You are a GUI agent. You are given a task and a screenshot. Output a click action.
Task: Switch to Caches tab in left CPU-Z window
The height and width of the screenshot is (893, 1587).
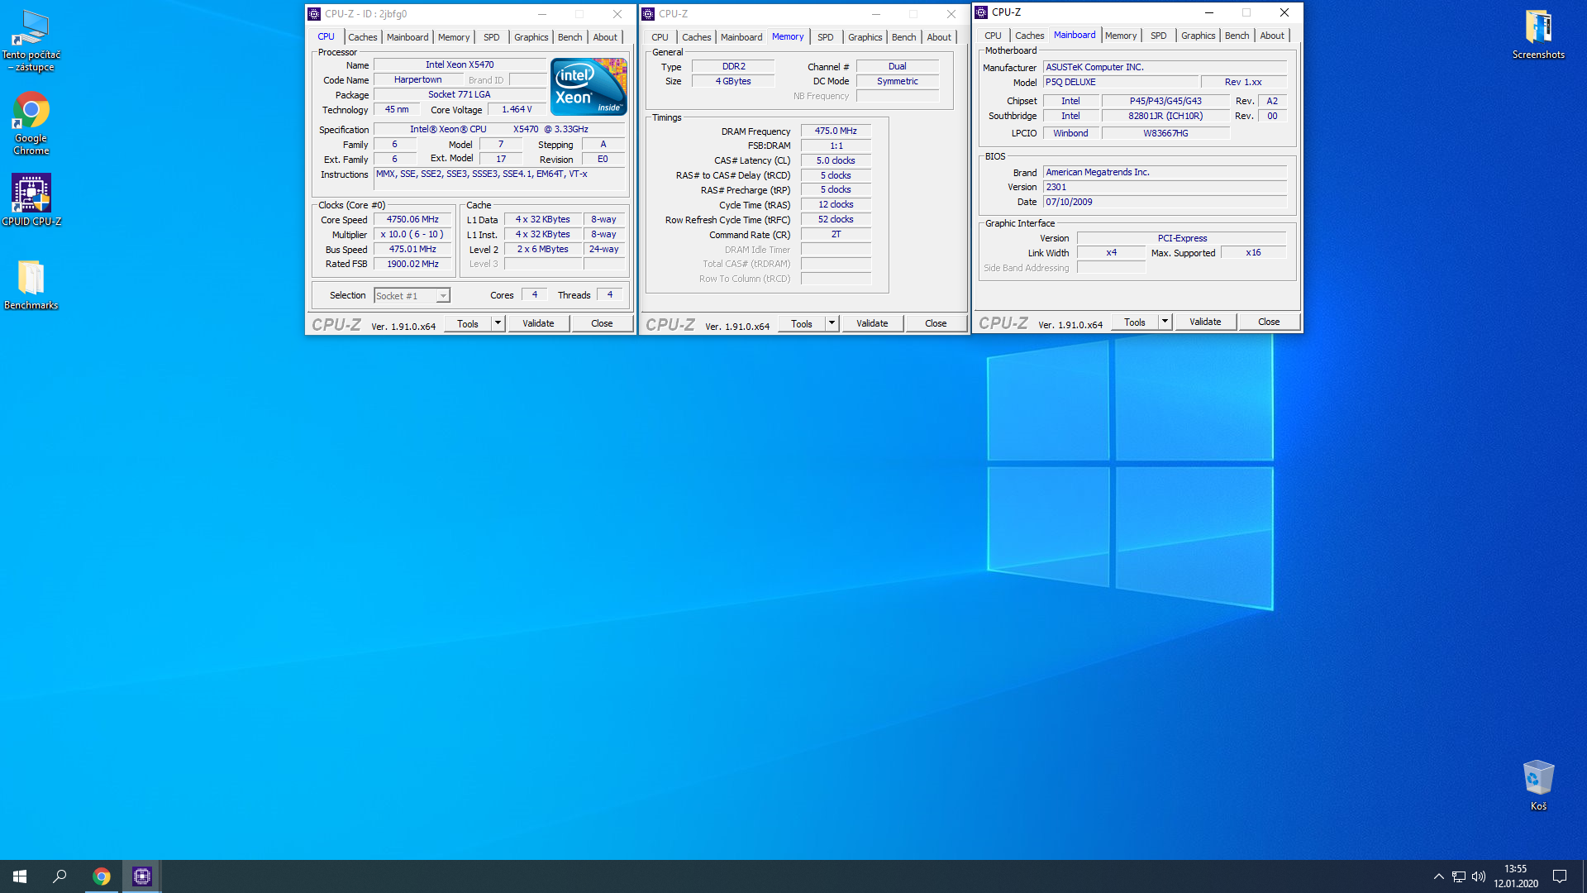click(362, 37)
